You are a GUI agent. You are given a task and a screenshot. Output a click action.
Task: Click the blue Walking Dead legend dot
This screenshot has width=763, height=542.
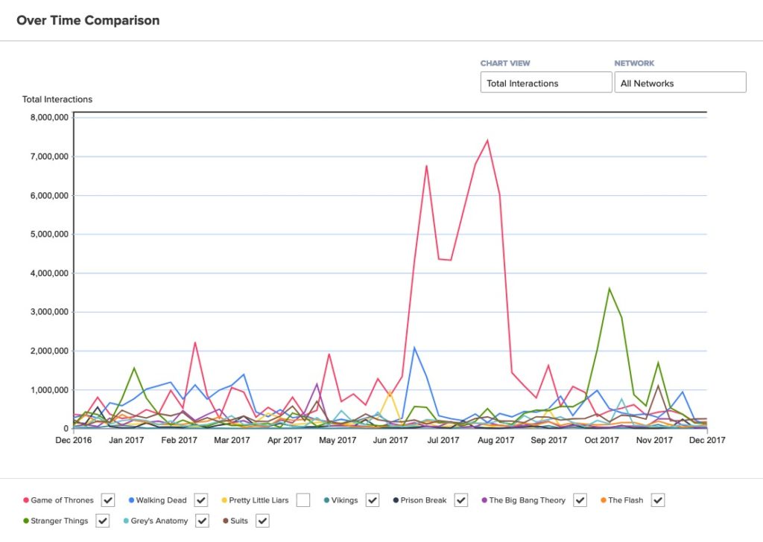click(x=131, y=500)
